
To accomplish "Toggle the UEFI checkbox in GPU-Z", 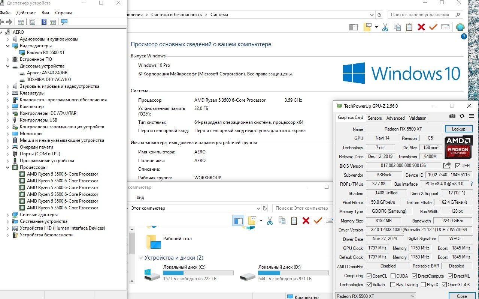I will click(458, 165).
